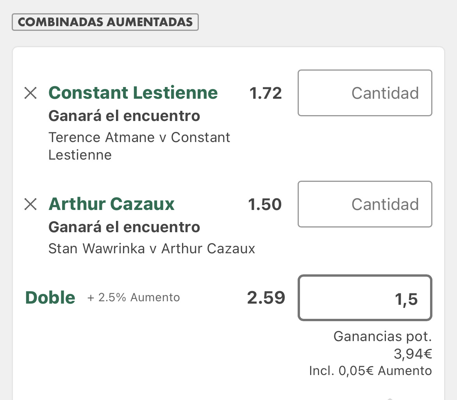Viewport: 457px width, 400px height.
Task: Click the 3,94€ potential winnings amount
Action: [413, 354]
